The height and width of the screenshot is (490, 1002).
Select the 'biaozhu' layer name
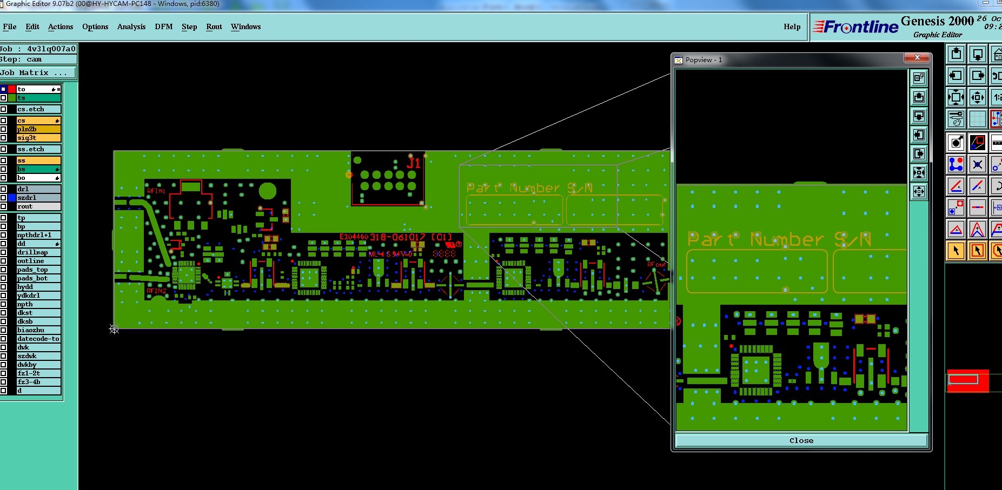[x=39, y=330]
